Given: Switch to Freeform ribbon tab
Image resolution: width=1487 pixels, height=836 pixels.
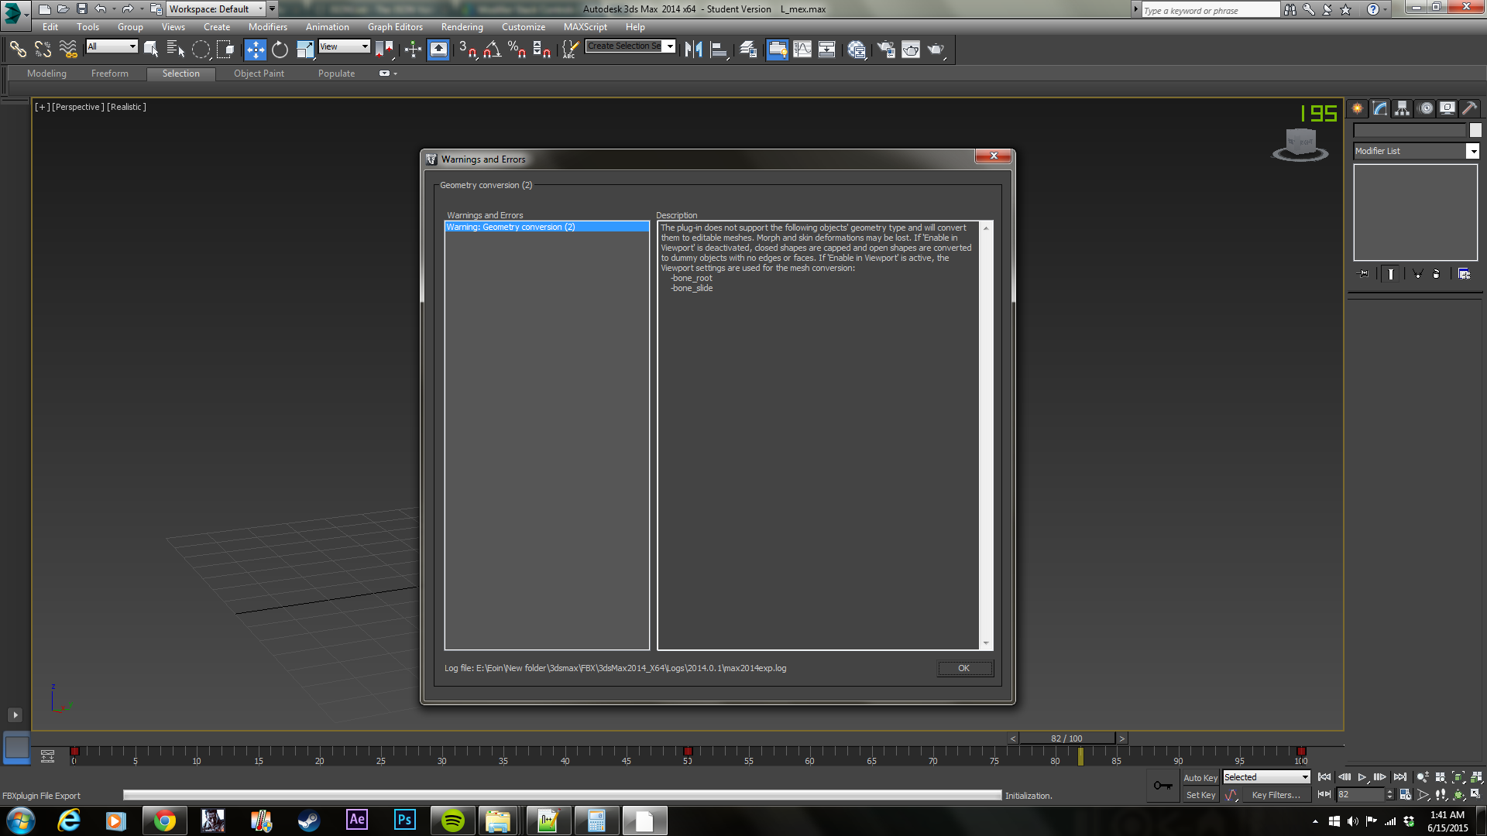Looking at the screenshot, I should [110, 74].
